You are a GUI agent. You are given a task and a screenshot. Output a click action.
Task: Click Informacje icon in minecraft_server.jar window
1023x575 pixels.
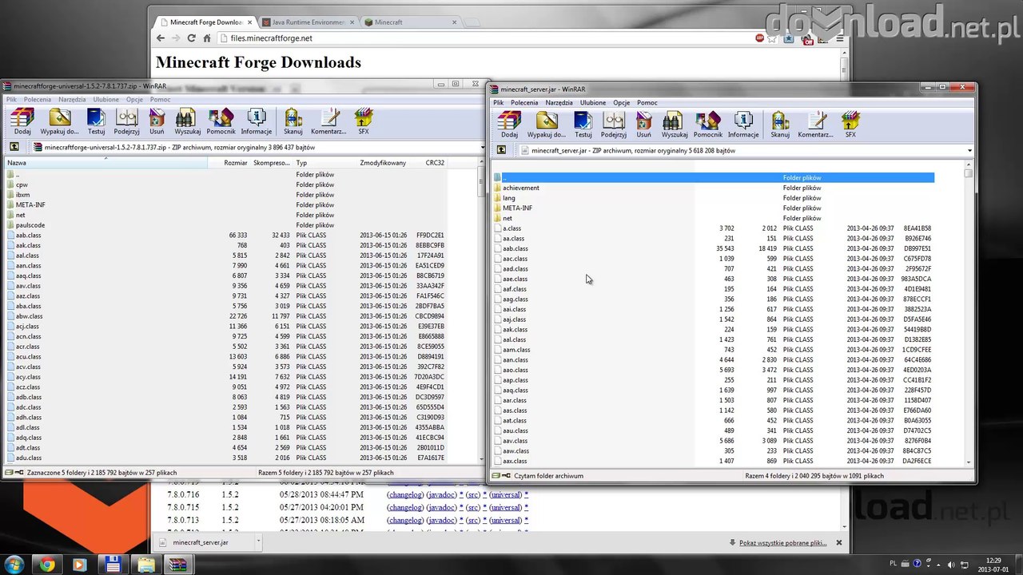coord(743,125)
